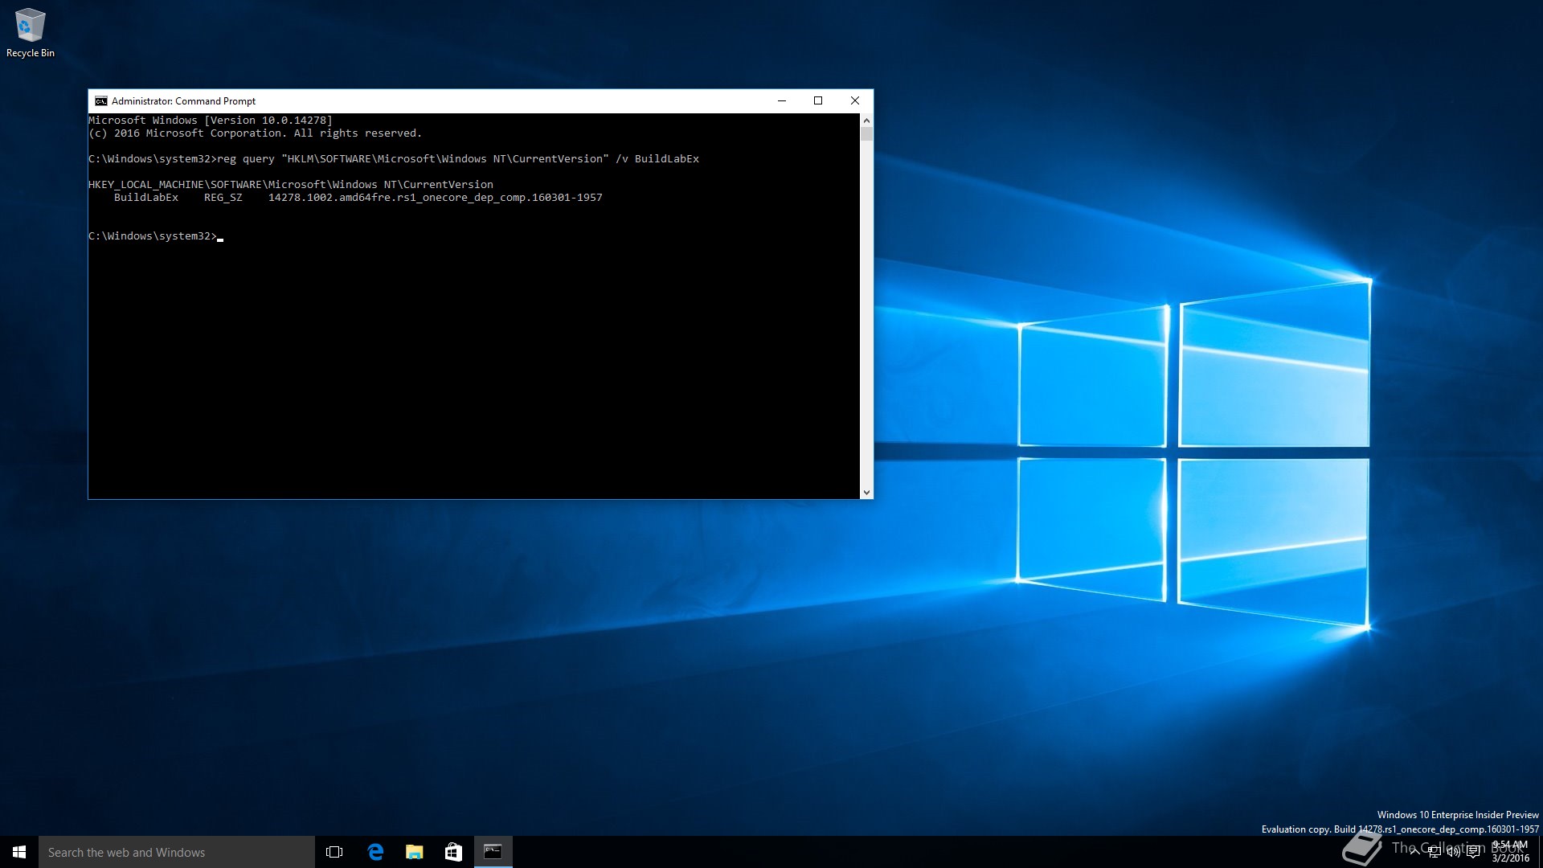Click the "14278.1002.amd64fre.rs1_onecore_dep_comp.160301-1957" value
The width and height of the screenshot is (1543, 868).
(x=436, y=198)
